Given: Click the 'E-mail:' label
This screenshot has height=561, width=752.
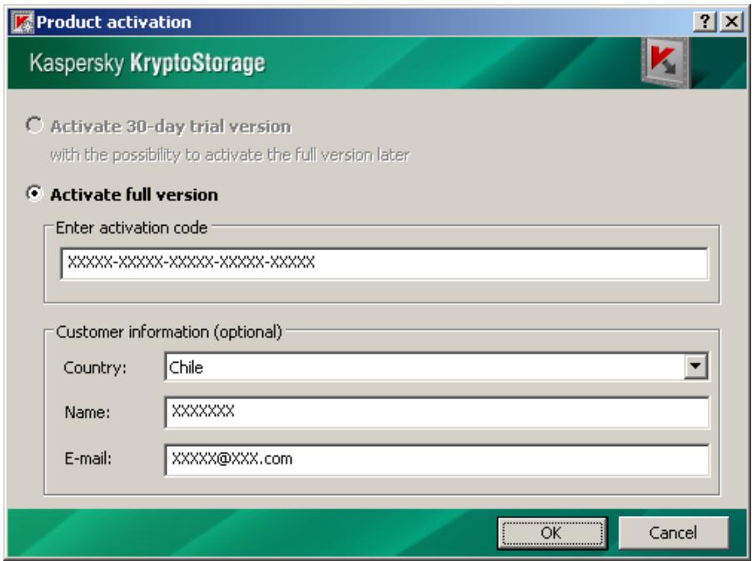Looking at the screenshot, I should click(x=87, y=458).
